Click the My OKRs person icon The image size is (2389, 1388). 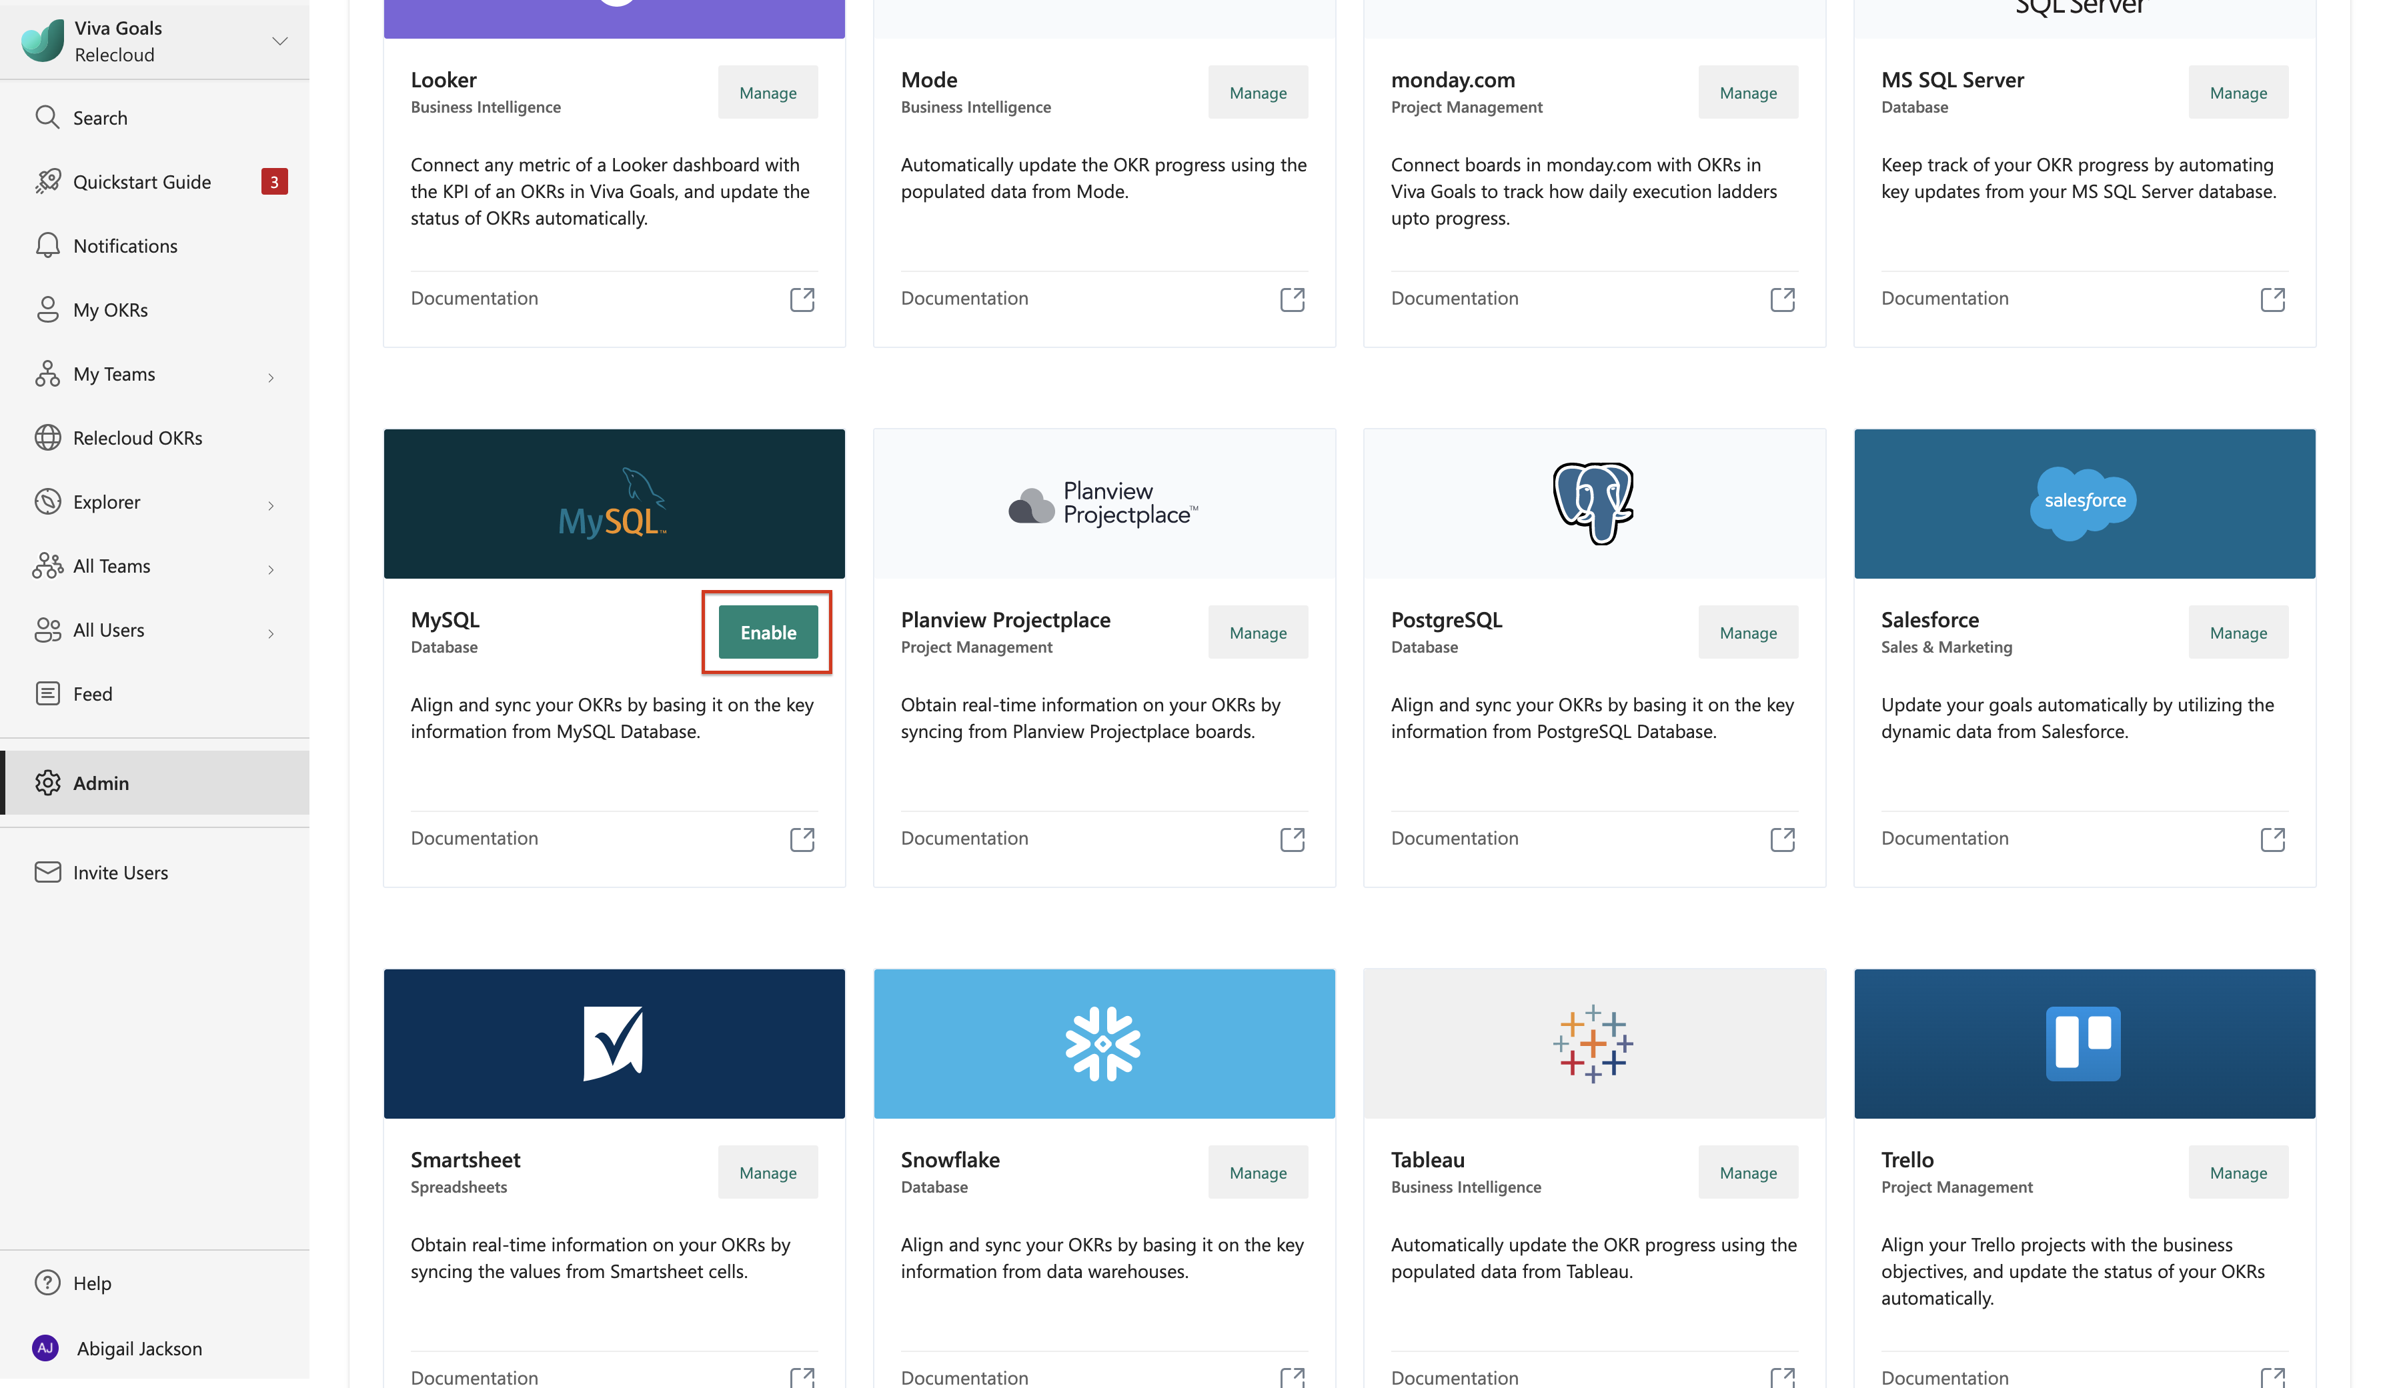[x=47, y=310]
